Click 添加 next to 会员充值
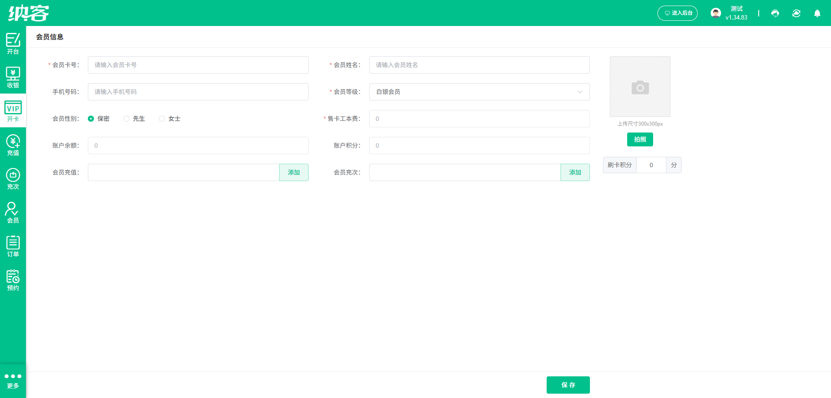This screenshot has width=831, height=398. (x=294, y=172)
